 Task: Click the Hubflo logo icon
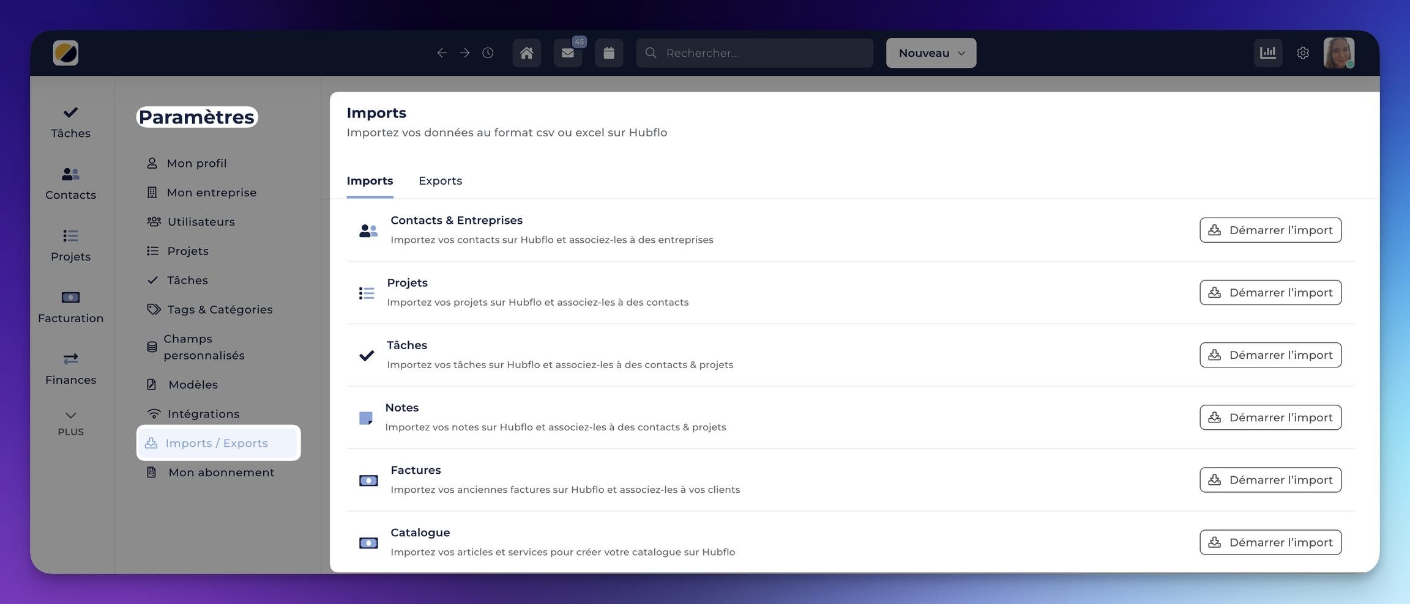pyautogui.click(x=65, y=53)
